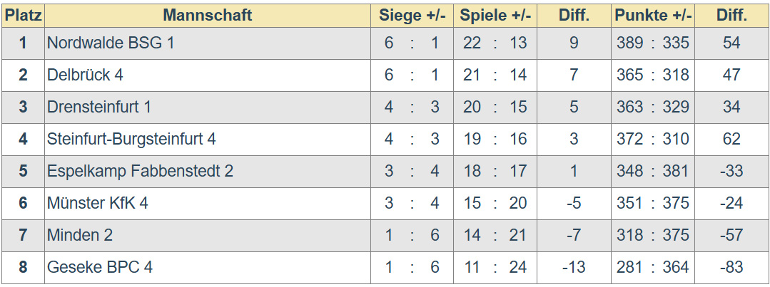
Task: Click the games score 22 : 13
Action: (x=495, y=43)
